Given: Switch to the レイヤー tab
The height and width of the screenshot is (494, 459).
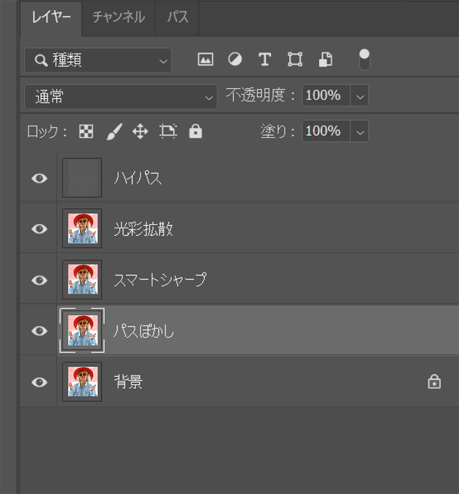Looking at the screenshot, I should pyautogui.click(x=51, y=17).
